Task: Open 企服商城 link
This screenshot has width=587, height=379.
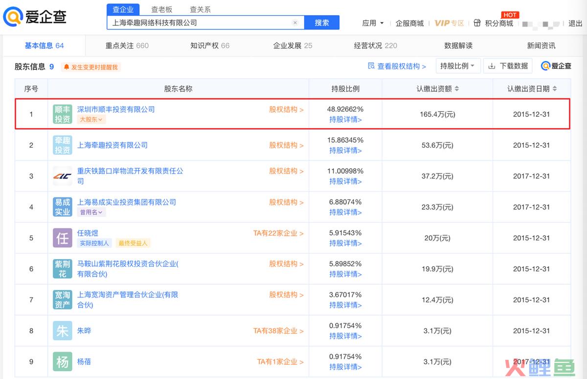Action: [409, 23]
